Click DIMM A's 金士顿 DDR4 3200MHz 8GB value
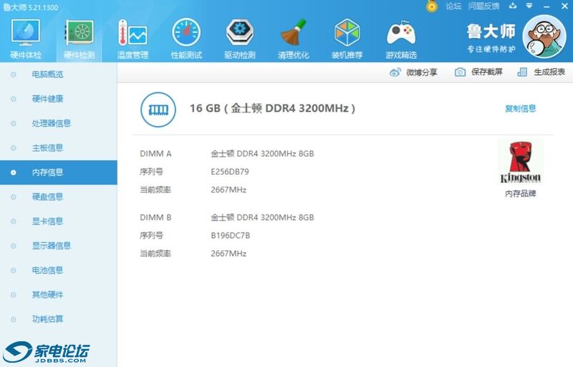The height and width of the screenshot is (367, 573). click(262, 154)
